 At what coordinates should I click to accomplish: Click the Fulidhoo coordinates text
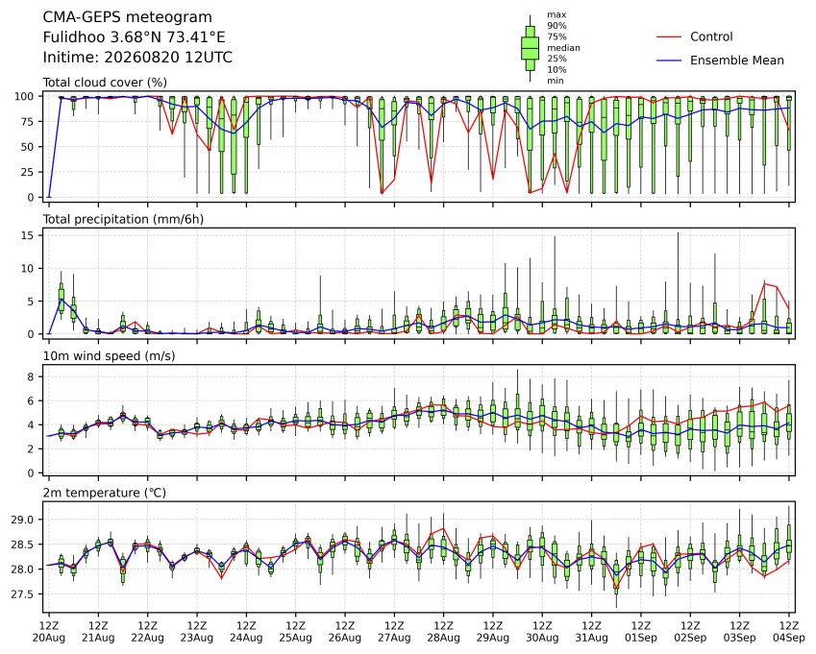click(134, 37)
